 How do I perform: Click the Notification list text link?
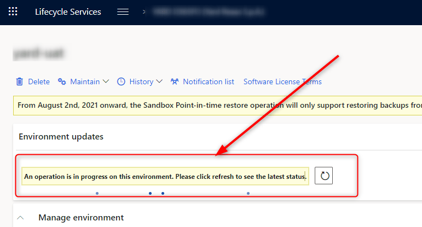tap(209, 82)
